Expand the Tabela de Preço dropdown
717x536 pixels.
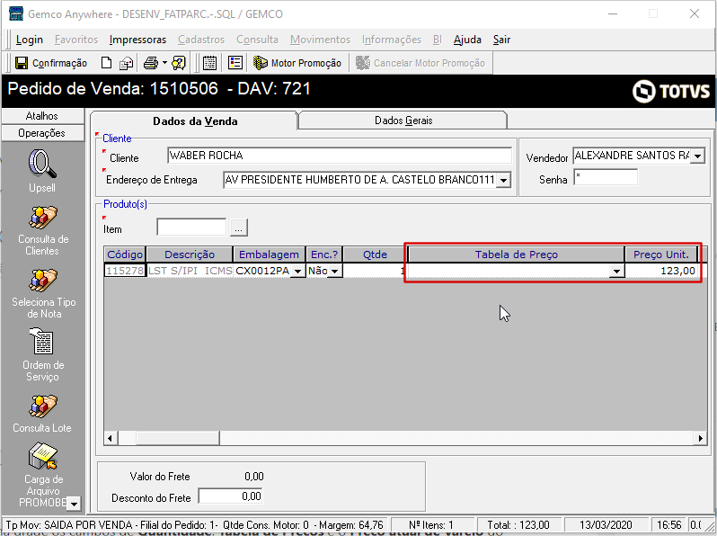pos(616,272)
